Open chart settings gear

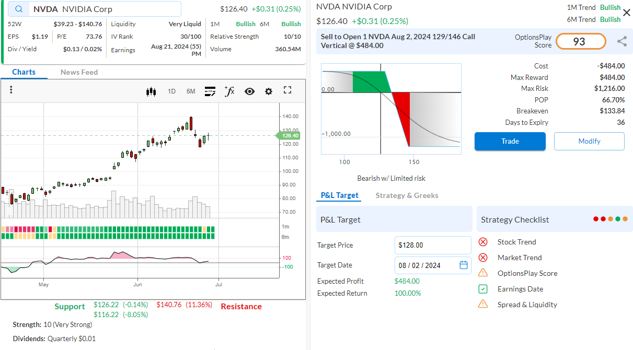(269, 91)
